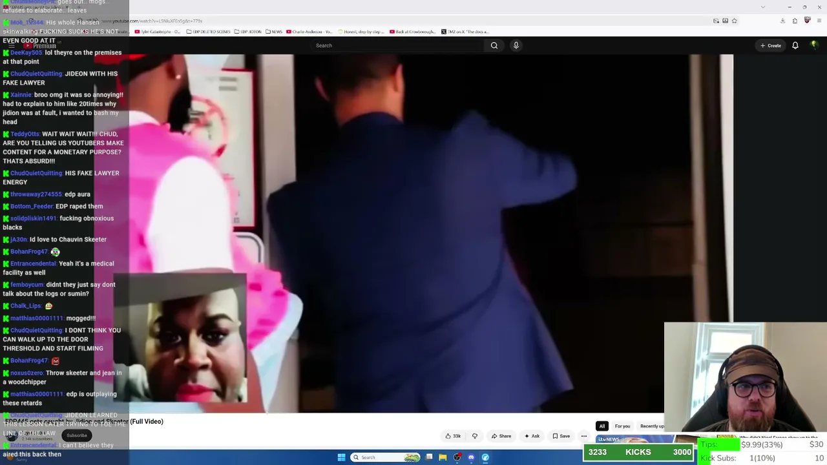
Task: Click the YouTube search magnifier button
Action: (494, 45)
